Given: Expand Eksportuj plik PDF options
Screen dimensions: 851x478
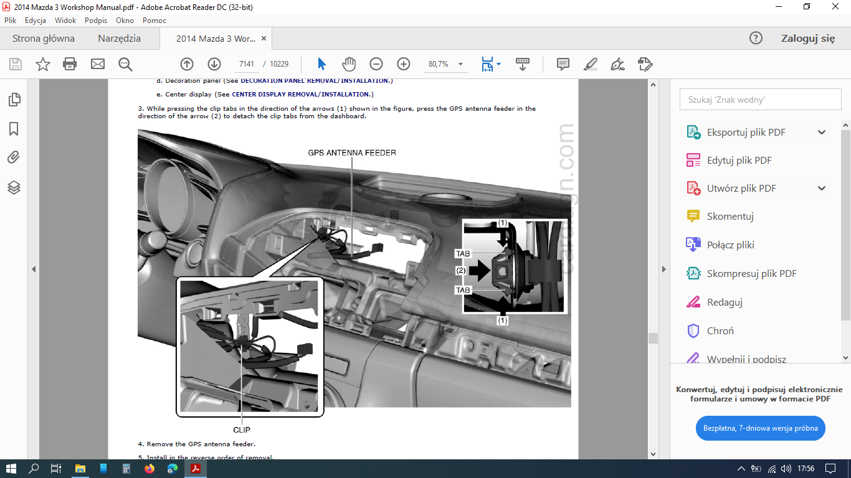Looking at the screenshot, I should [x=822, y=132].
